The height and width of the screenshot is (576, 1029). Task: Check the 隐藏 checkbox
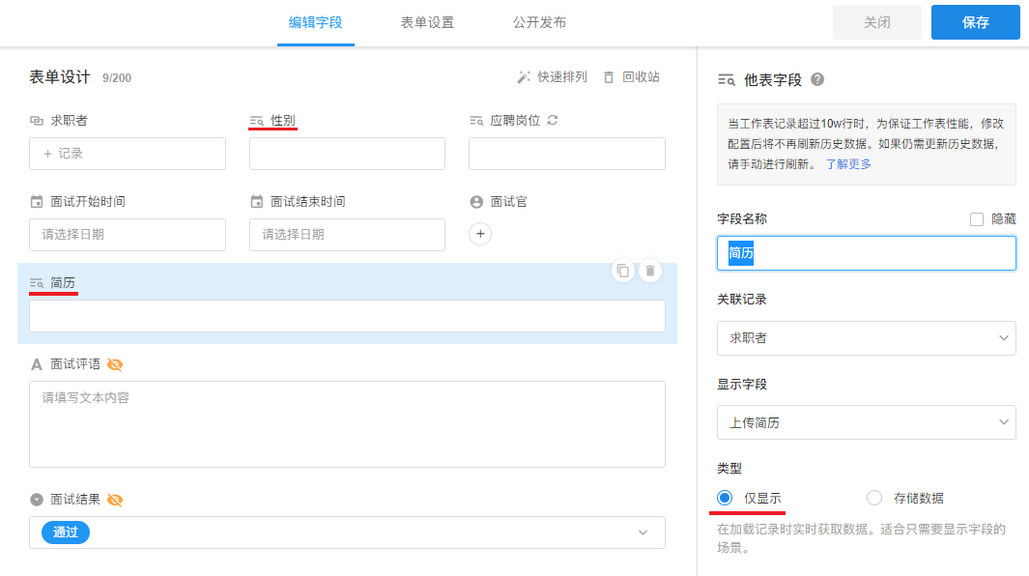[x=977, y=219]
